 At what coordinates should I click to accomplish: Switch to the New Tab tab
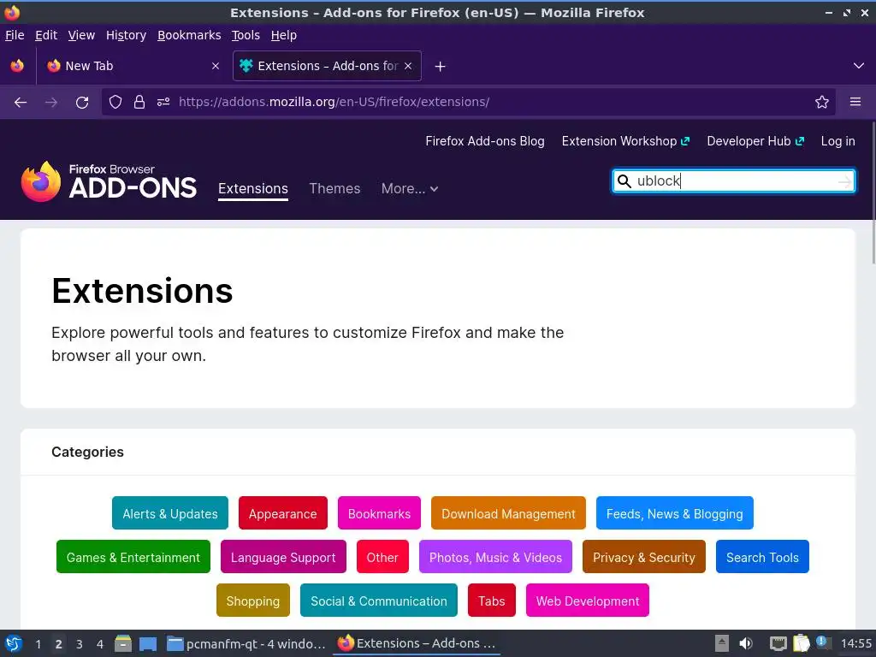tap(134, 66)
